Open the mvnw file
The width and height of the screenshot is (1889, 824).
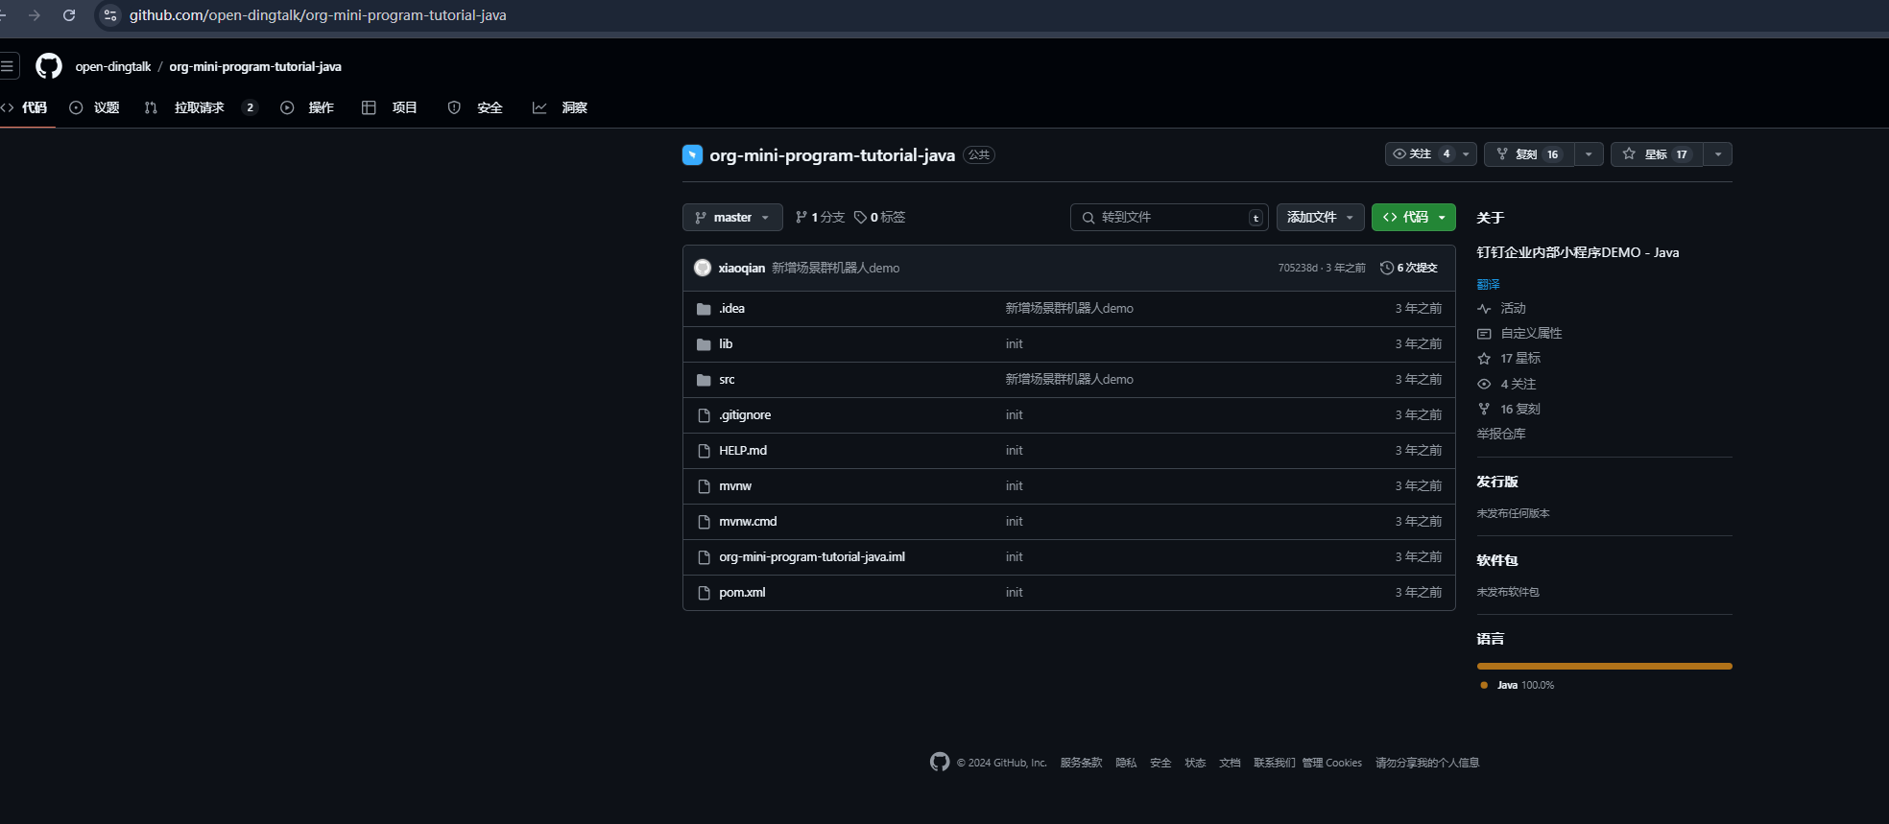[735, 486]
